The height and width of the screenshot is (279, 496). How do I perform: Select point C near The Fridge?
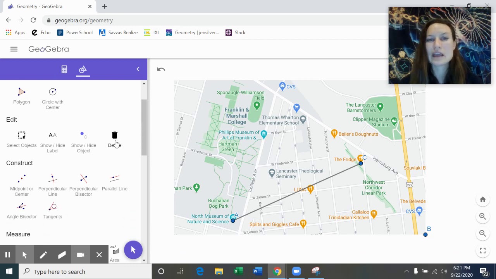pyautogui.click(x=361, y=163)
